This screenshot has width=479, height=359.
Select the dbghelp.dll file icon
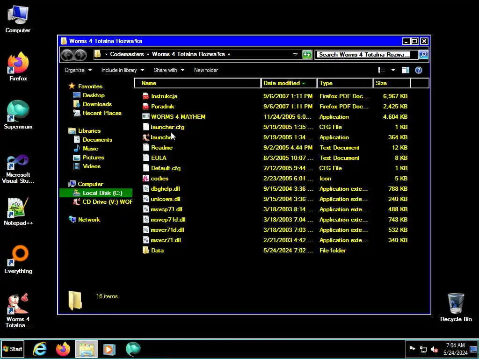click(146, 189)
